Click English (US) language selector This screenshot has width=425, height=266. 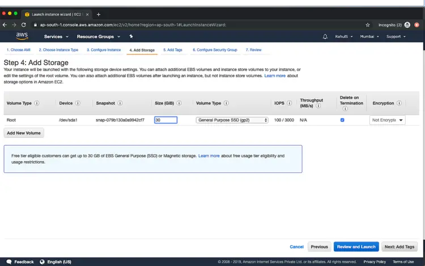tap(59, 261)
